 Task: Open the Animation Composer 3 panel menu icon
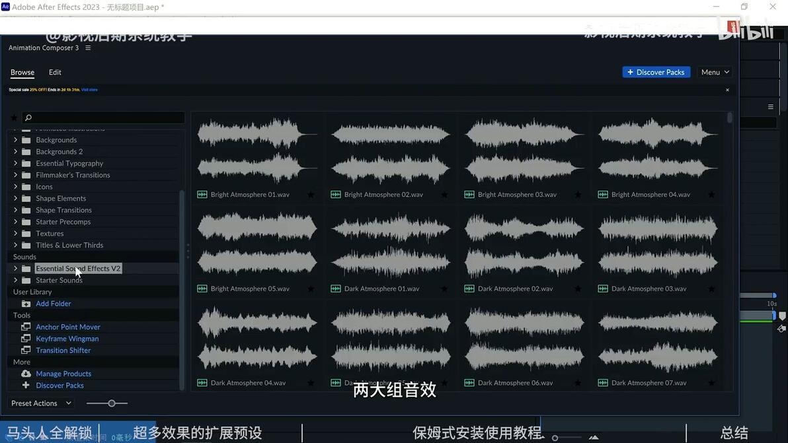click(x=88, y=48)
